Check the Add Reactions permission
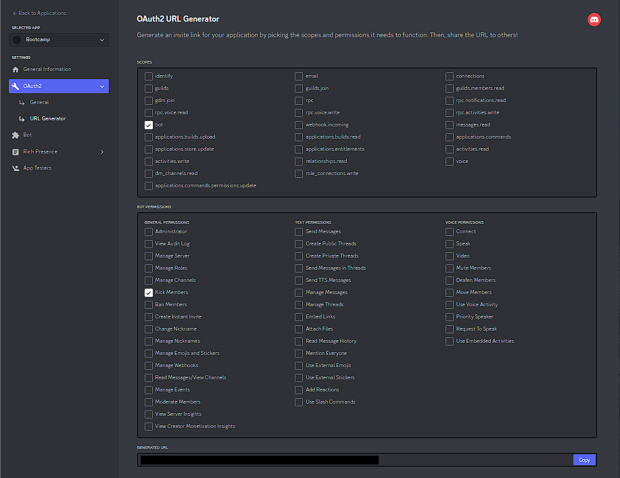The image size is (620, 478). [x=299, y=390]
